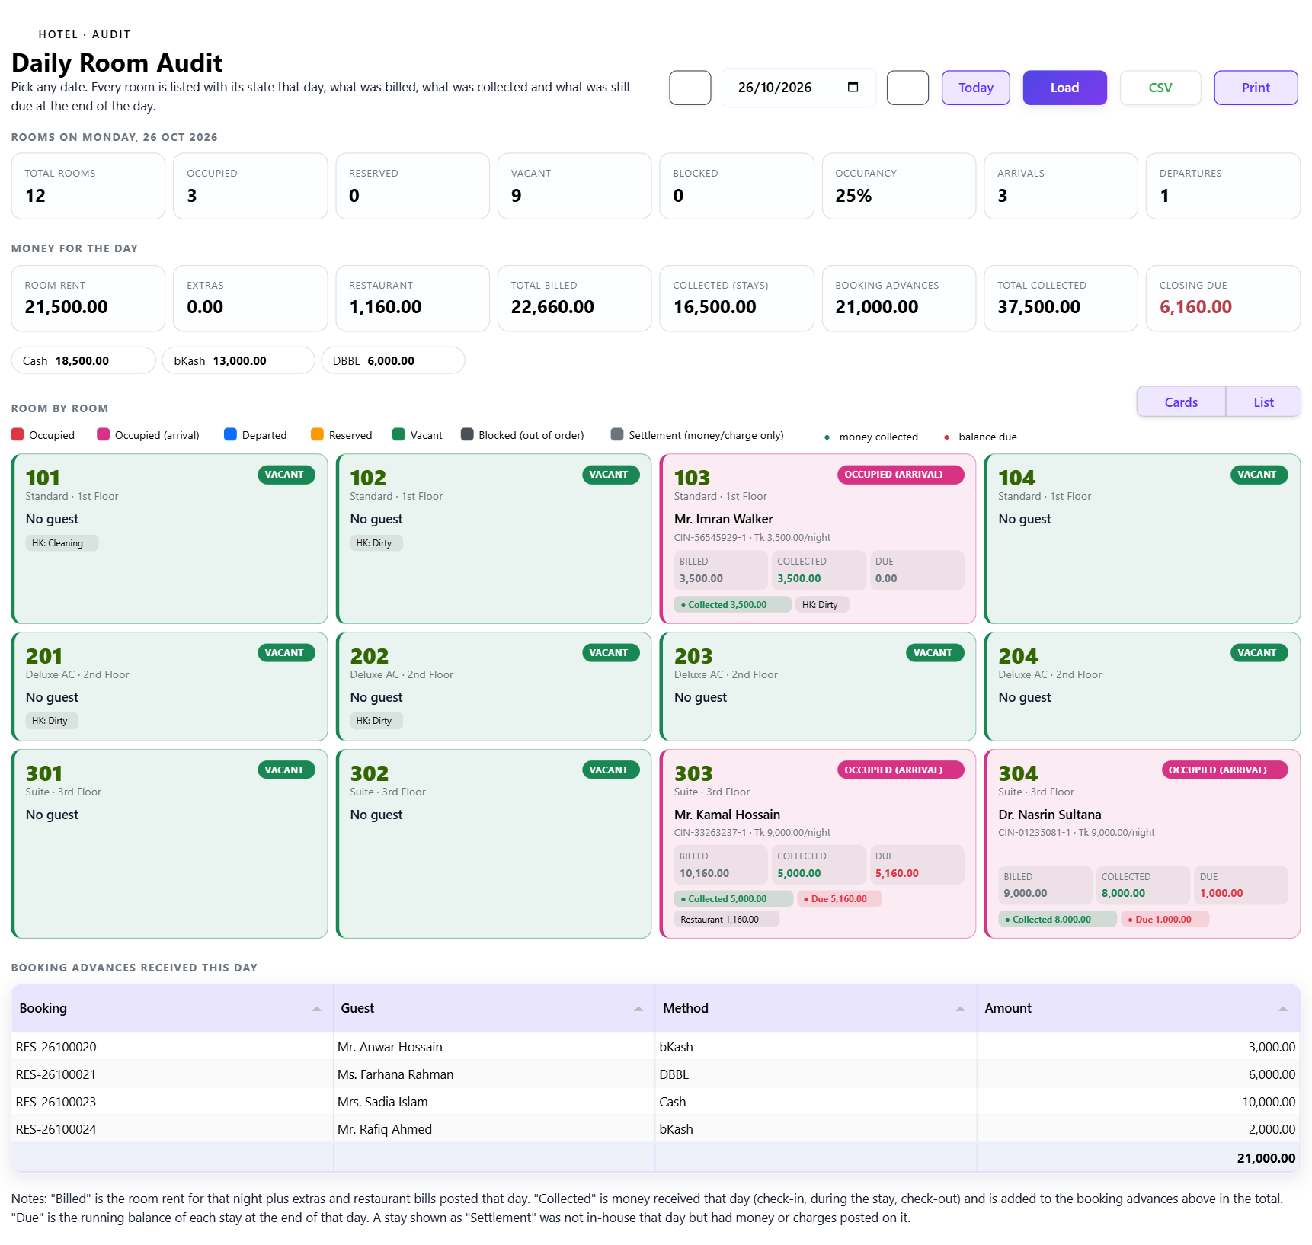The width and height of the screenshot is (1312, 1245).
Task: Open room 102 card
Action: (x=494, y=539)
